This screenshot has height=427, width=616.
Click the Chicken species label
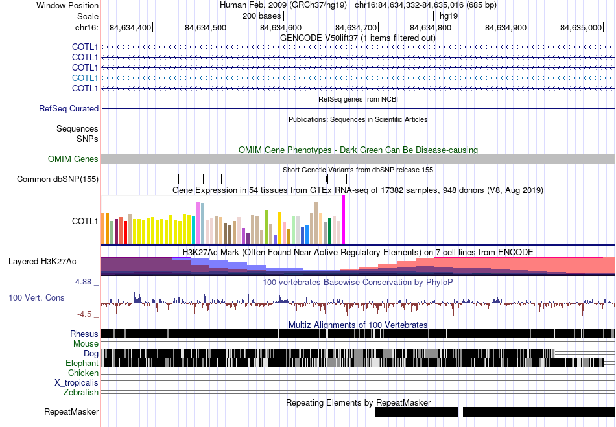point(83,373)
